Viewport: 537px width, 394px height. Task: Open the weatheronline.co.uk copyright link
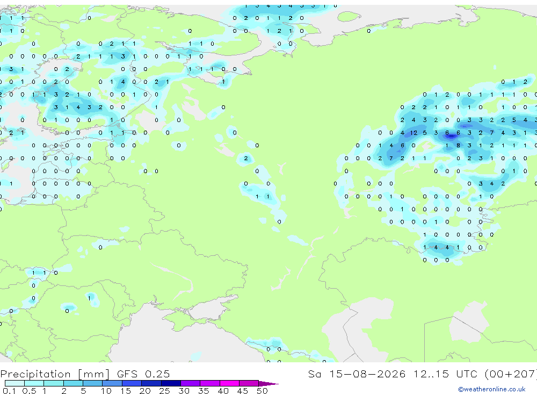(492, 389)
